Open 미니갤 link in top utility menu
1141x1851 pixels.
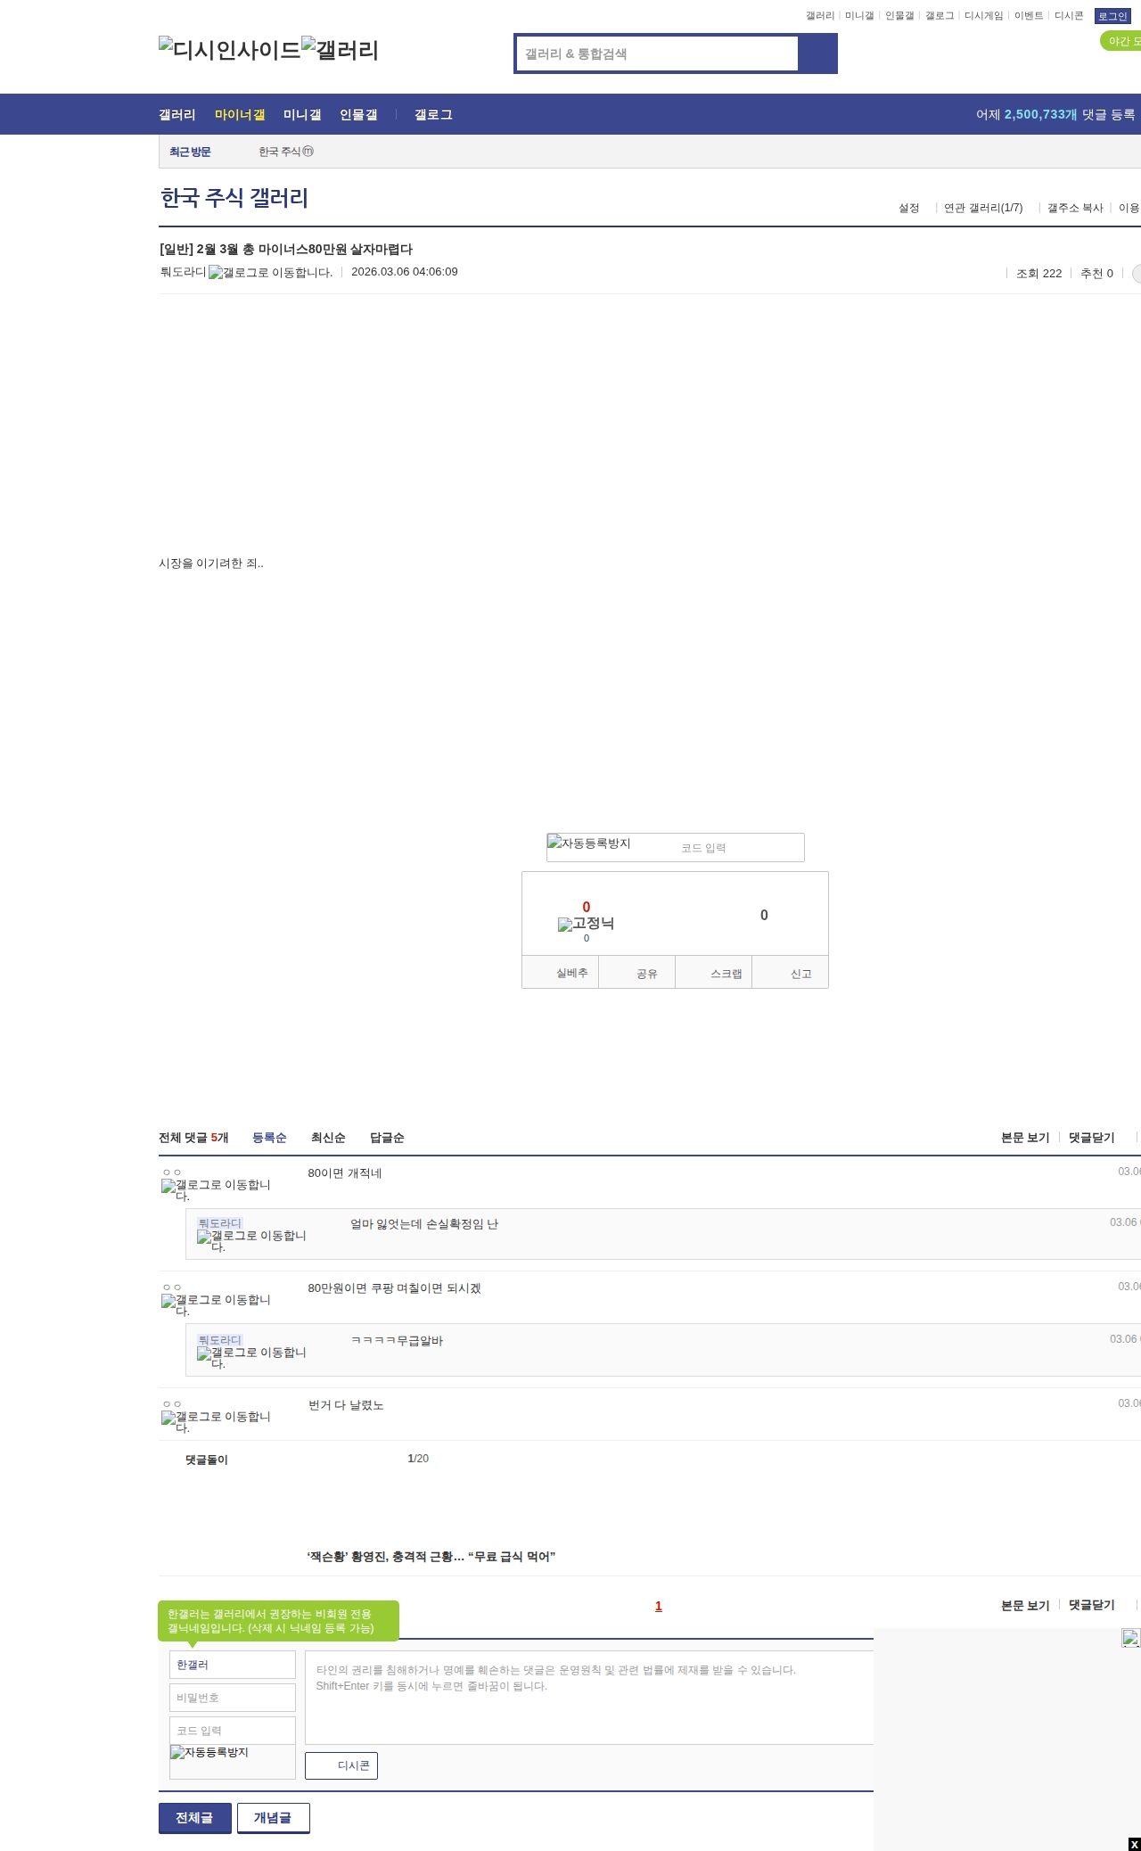[x=859, y=16]
